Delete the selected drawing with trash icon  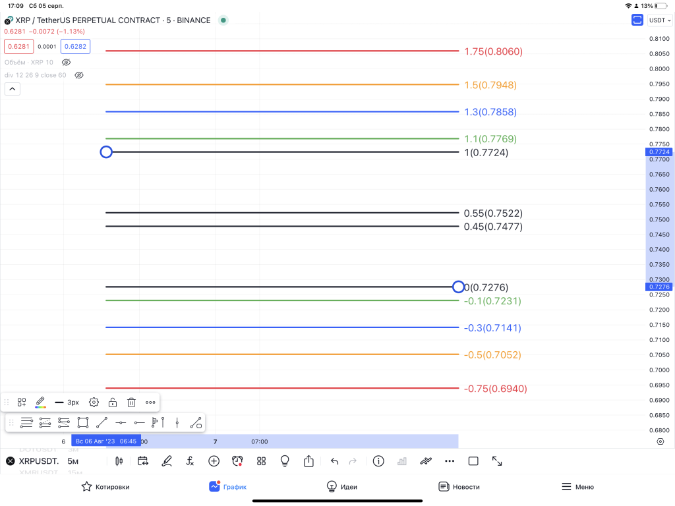[x=131, y=403]
